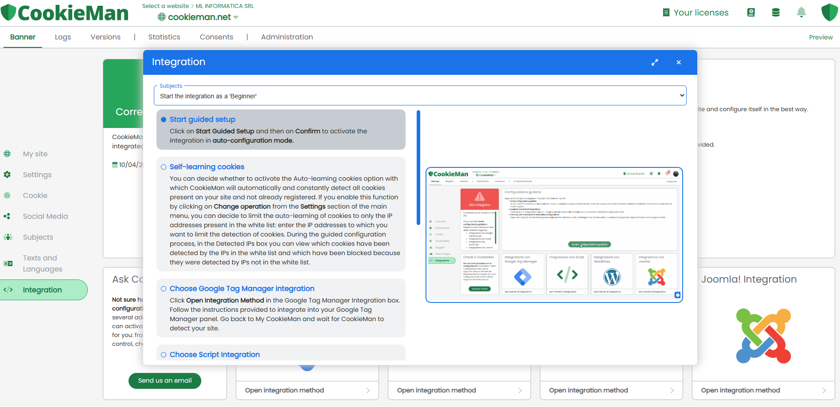Select the Self-learning cookies step radio

[164, 167]
